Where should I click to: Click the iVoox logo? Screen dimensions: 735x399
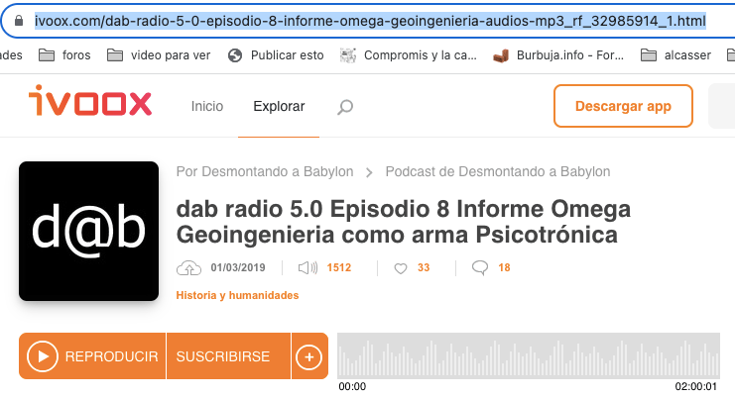(x=89, y=105)
